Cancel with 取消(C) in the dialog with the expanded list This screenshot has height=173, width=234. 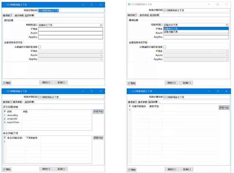(184, 82)
